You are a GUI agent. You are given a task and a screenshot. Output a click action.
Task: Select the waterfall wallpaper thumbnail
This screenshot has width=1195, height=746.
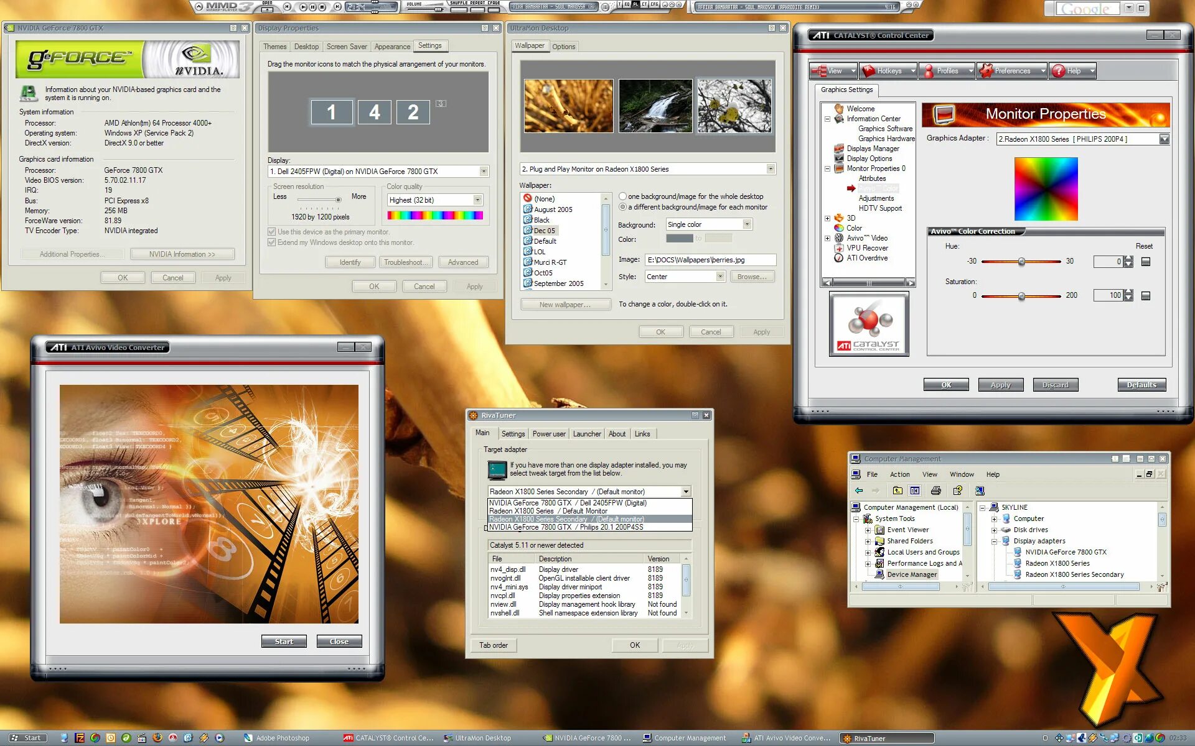click(655, 106)
